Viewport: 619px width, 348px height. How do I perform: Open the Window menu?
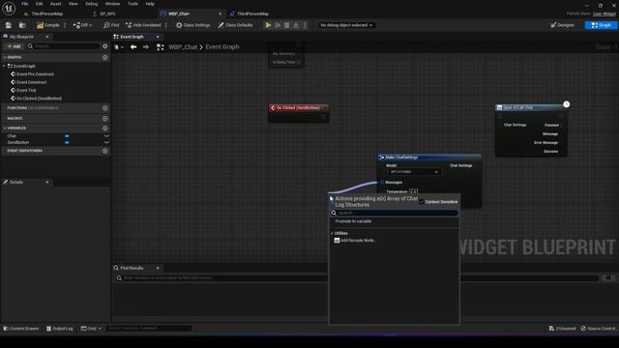point(112,4)
